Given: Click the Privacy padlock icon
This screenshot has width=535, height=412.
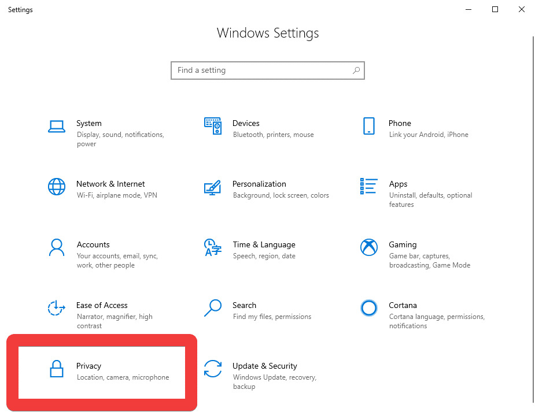Looking at the screenshot, I should (x=56, y=369).
